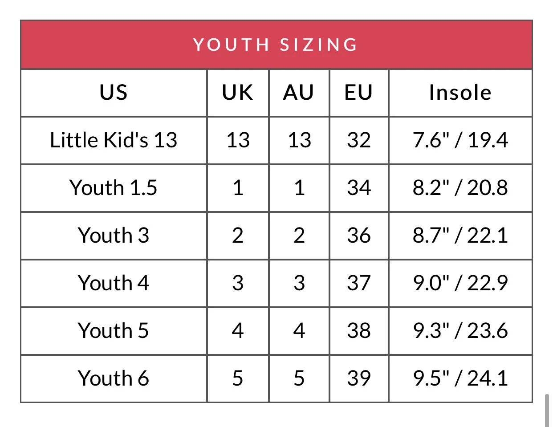Click the Youth 1.5 size cell

coord(114,188)
